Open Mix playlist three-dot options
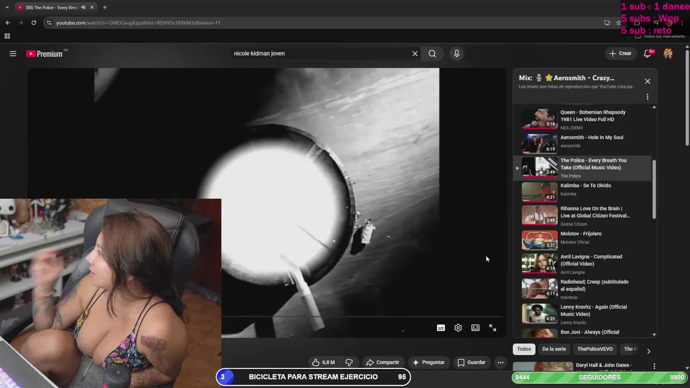The image size is (690, 388). point(647,97)
